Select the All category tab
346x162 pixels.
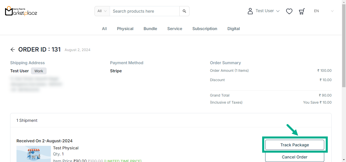(104, 29)
